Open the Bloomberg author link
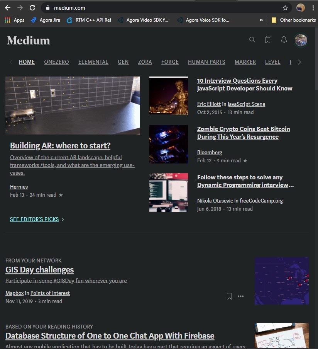Image resolution: width=318 pixels, height=349 pixels. coord(210,152)
